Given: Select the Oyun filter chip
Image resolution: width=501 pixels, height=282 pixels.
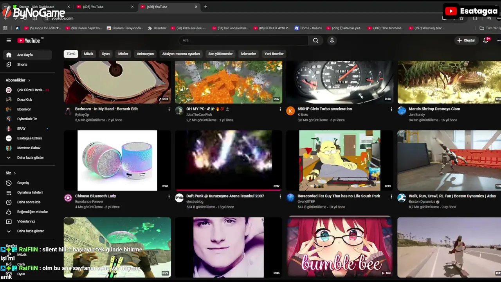Looking at the screenshot, I should point(106,54).
